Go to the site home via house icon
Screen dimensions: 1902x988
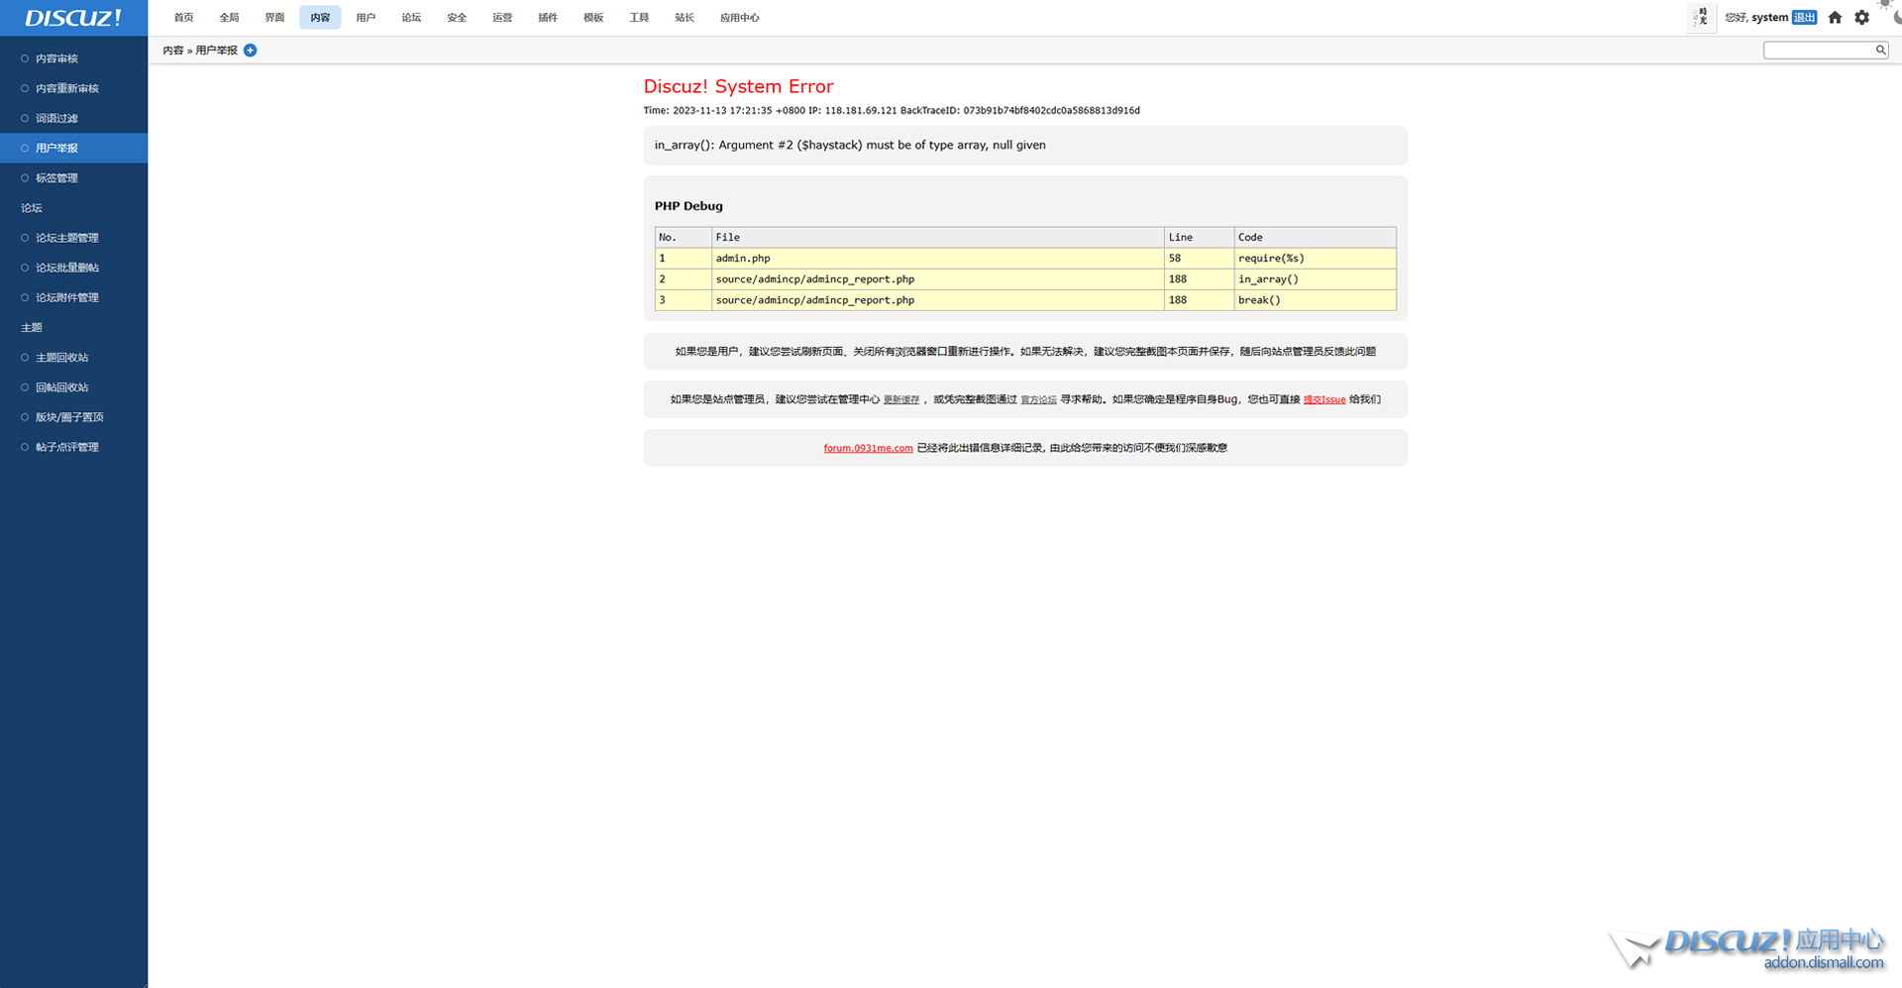pyautogui.click(x=1835, y=17)
